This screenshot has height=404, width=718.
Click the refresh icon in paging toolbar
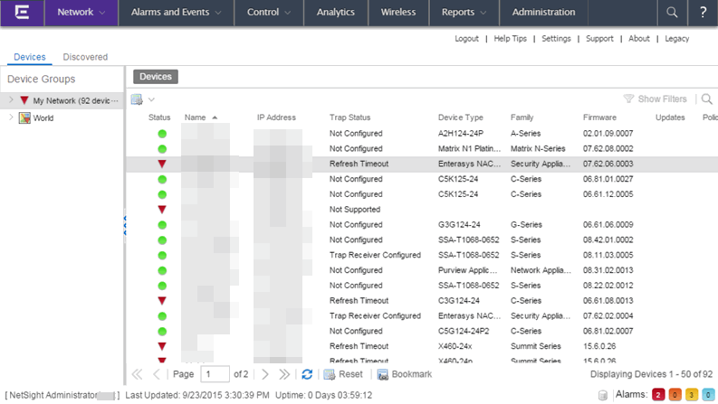pyautogui.click(x=307, y=374)
